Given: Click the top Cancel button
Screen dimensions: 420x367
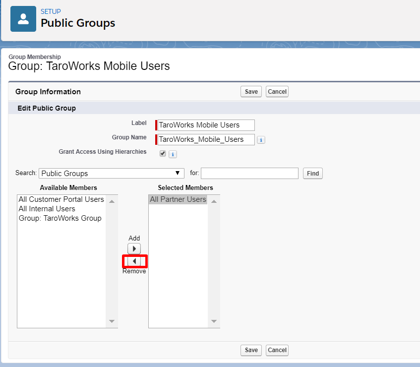Looking at the screenshot, I should click(x=277, y=92).
